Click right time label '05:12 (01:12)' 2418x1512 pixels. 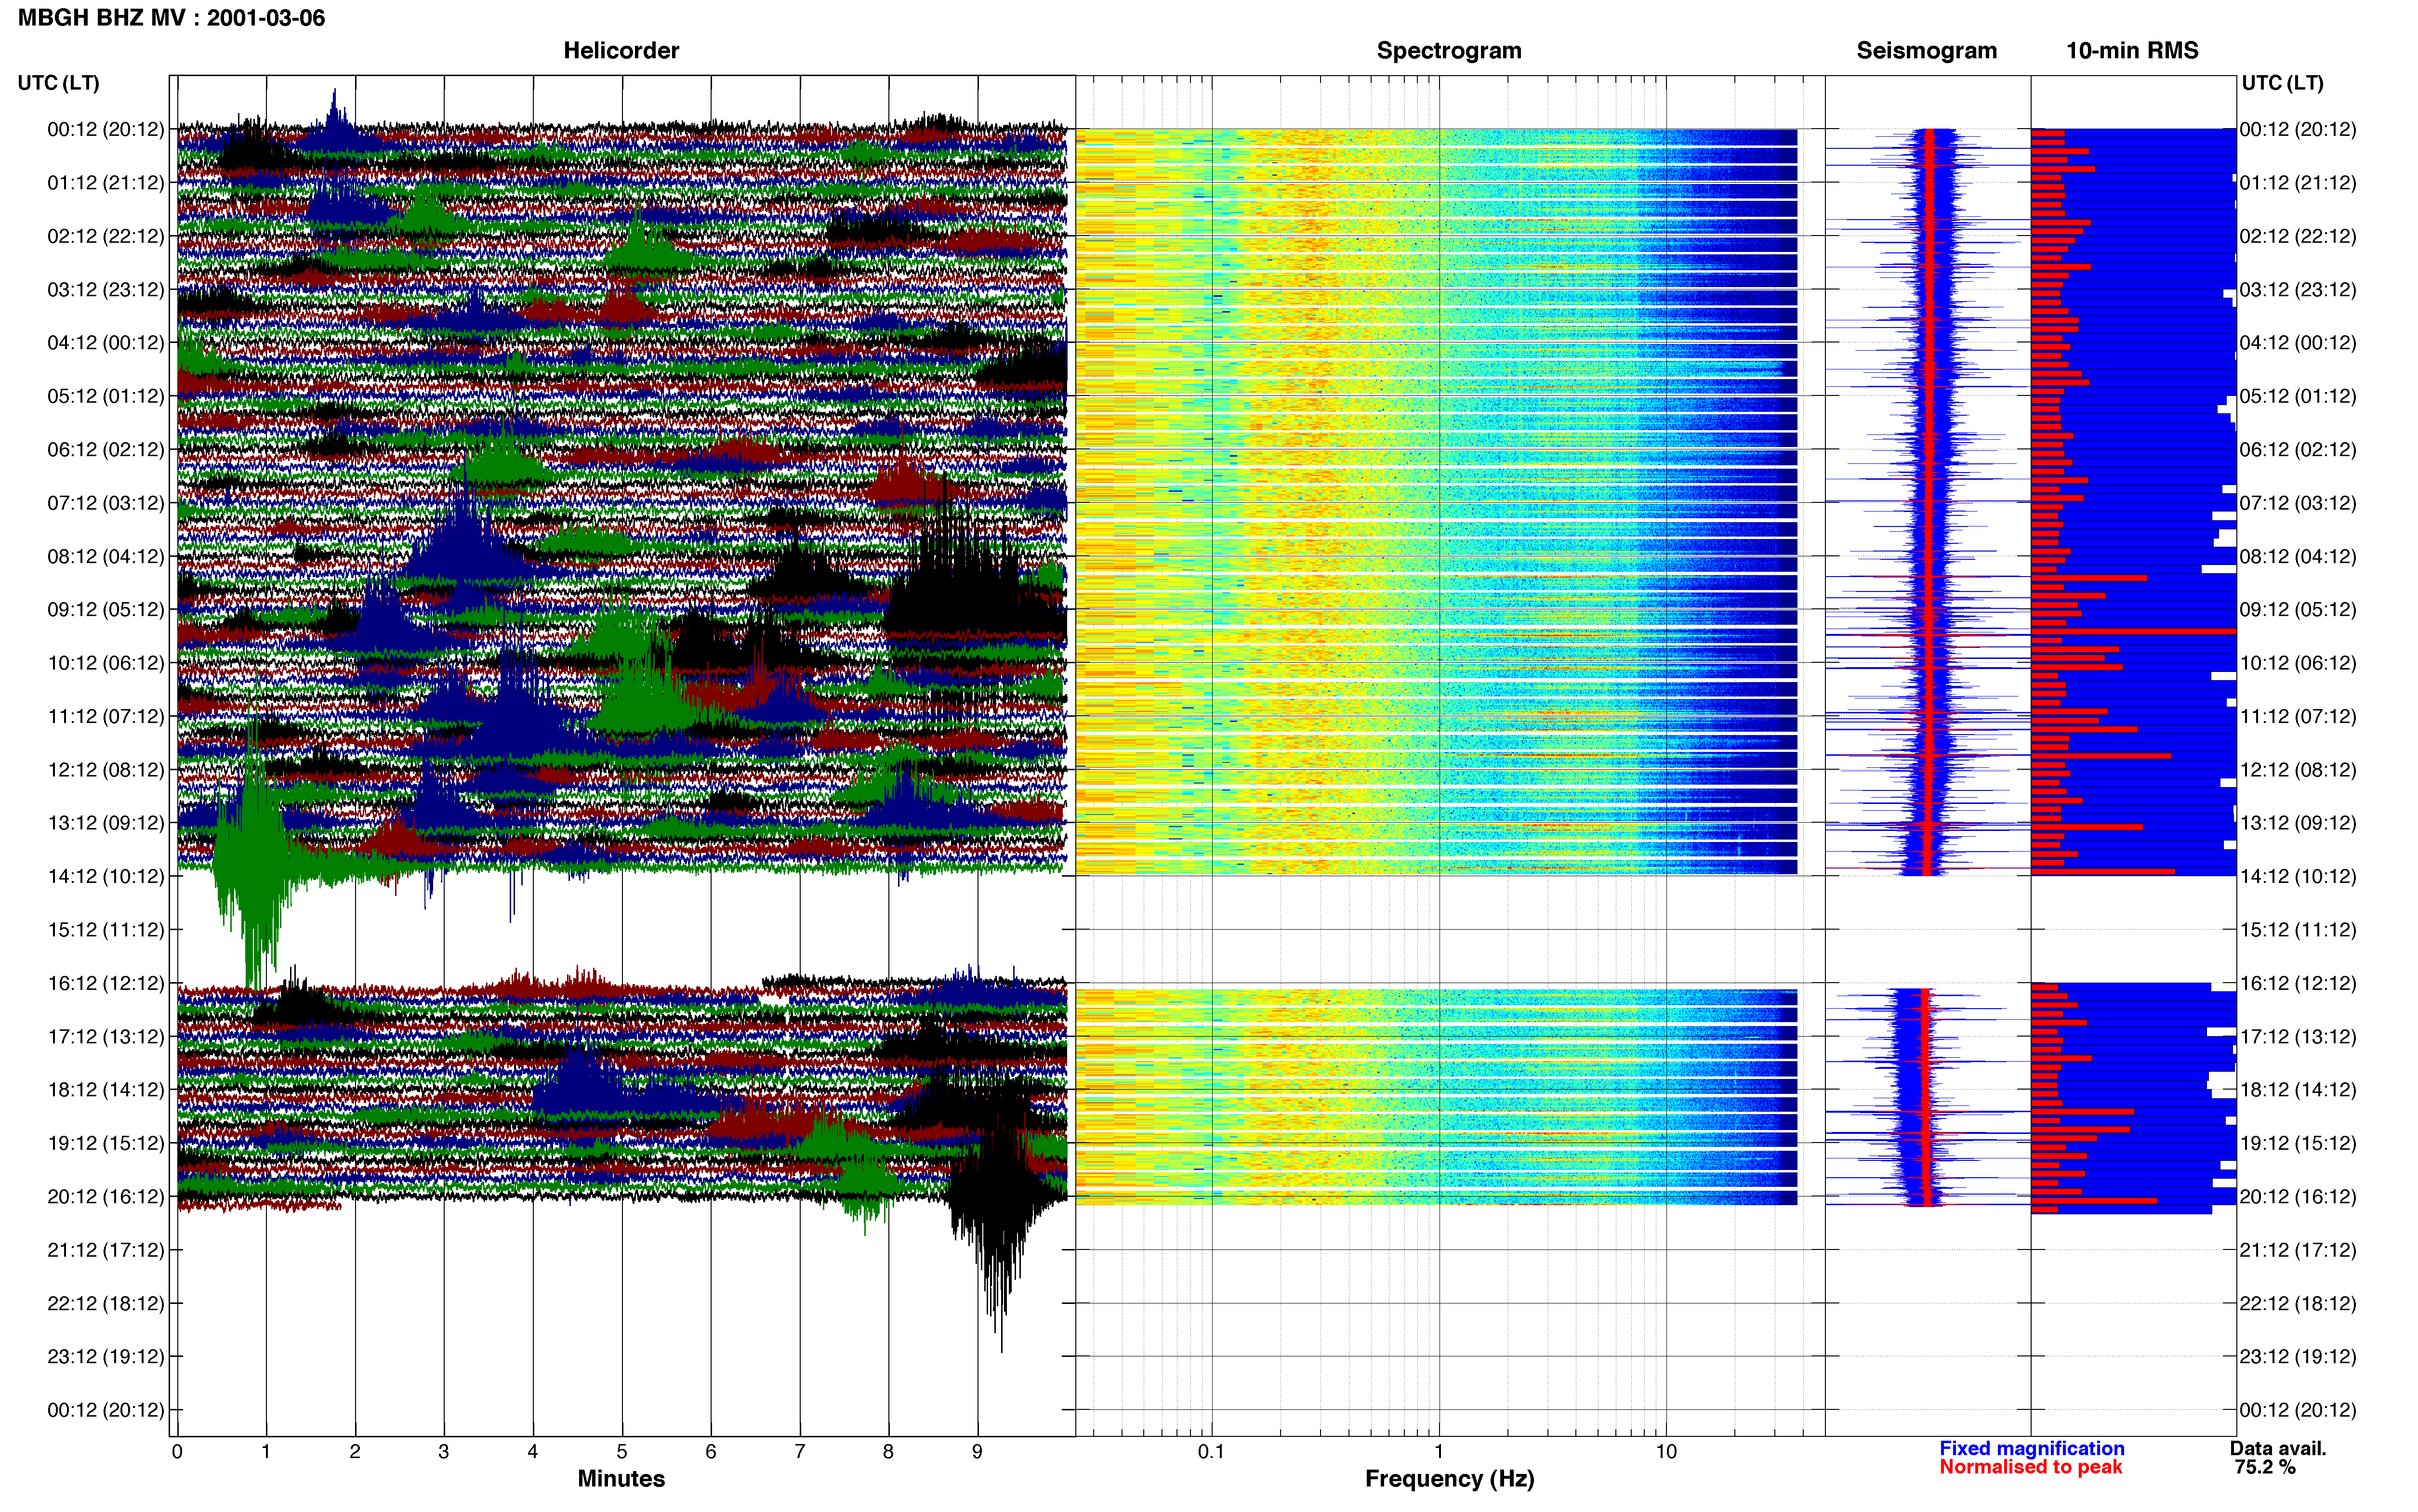(x=2298, y=396)
